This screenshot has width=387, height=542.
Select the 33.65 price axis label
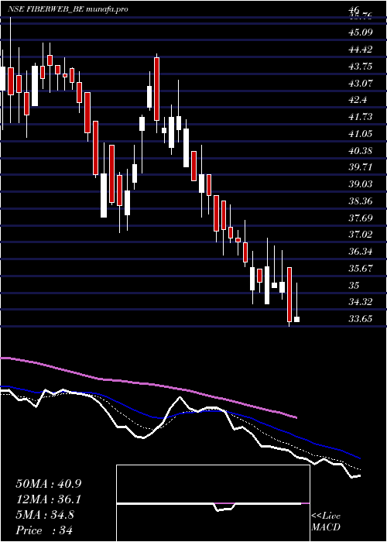361,319
